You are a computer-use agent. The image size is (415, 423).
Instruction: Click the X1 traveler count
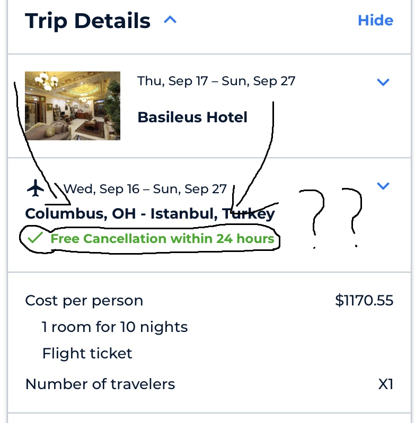click(x=385, y=384)
